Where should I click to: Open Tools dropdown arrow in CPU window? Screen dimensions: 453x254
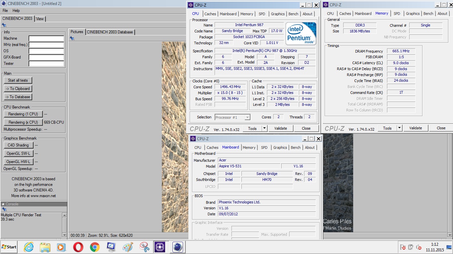click(x=264, y=128)
